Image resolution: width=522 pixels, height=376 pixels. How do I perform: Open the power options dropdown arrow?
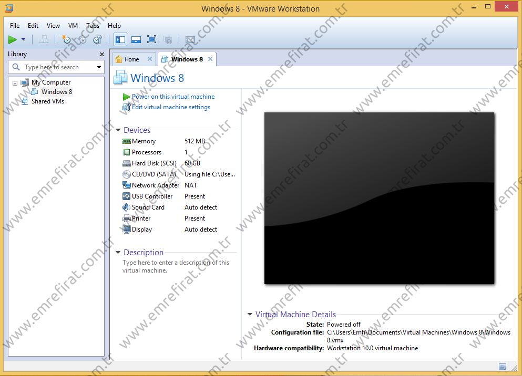23,39
